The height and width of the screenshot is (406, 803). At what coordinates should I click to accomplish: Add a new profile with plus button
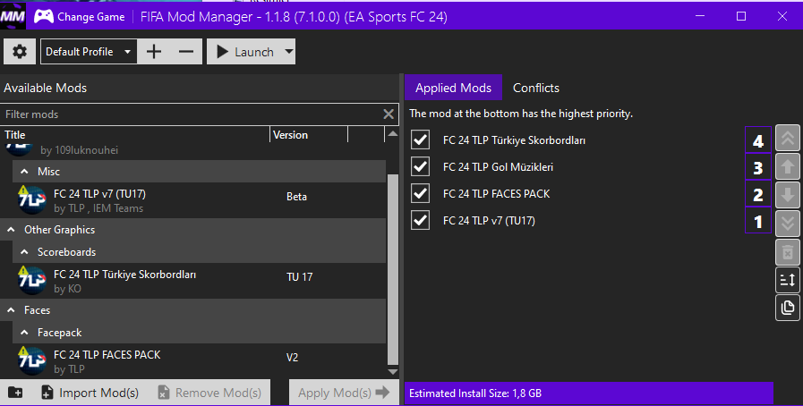(154, 52)
